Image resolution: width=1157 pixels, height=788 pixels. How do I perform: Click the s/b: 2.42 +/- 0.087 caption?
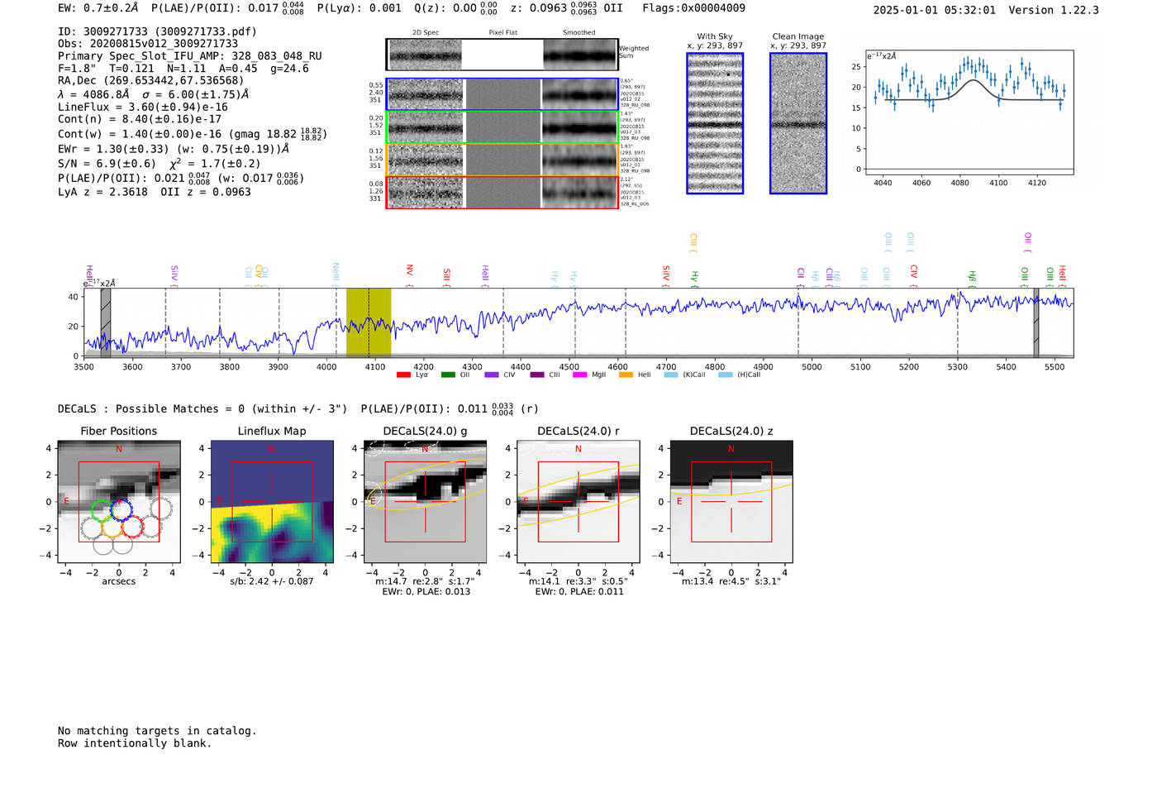coord(272,581)
